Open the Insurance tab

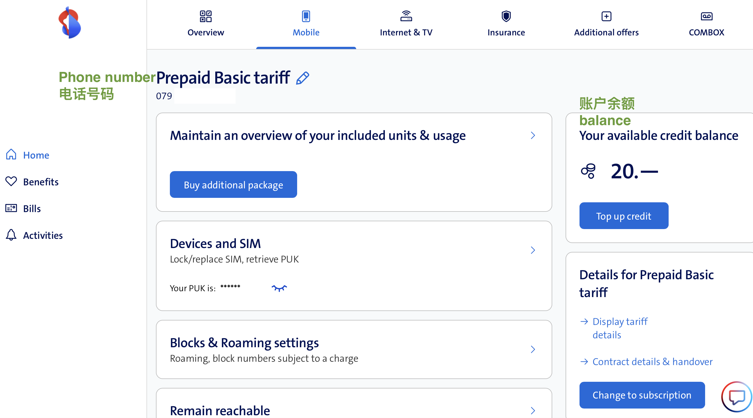pos(506,24)
